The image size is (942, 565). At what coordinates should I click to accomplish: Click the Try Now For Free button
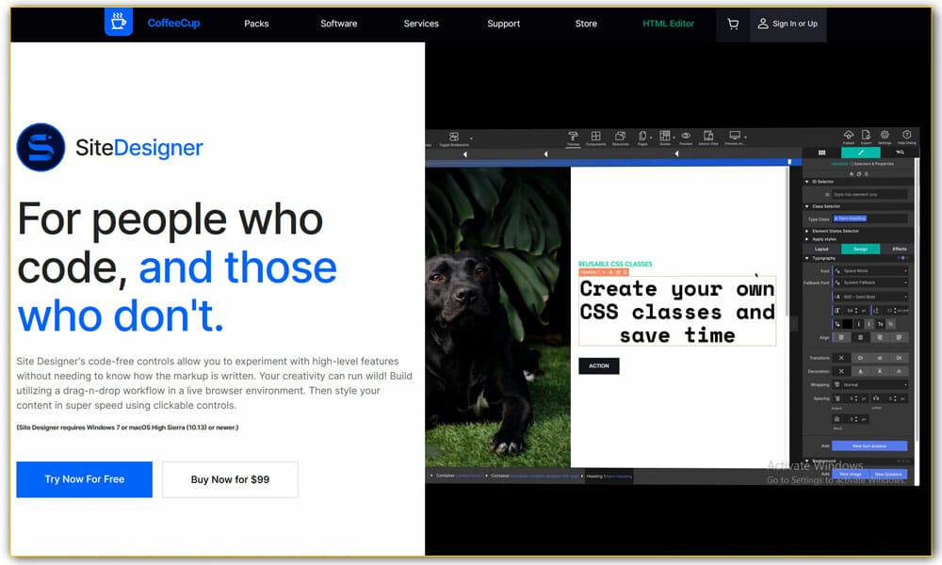point(84,479)
